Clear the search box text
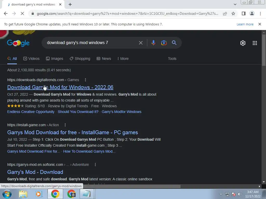This screenshot has height=199, width=266. point(141,43)
